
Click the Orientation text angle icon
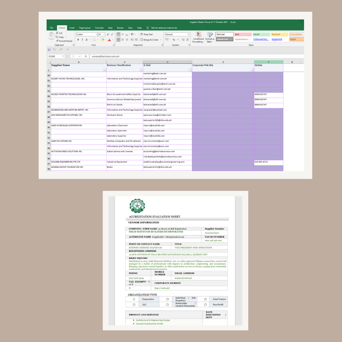pyautogui.click(x=132, y=34)
